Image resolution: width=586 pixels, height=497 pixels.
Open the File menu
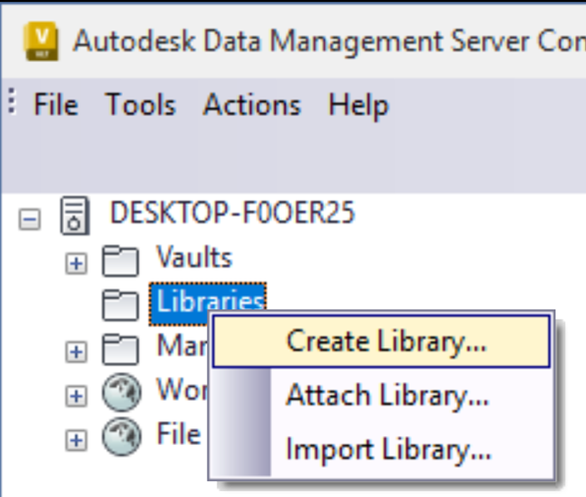[x=56, y=105]
